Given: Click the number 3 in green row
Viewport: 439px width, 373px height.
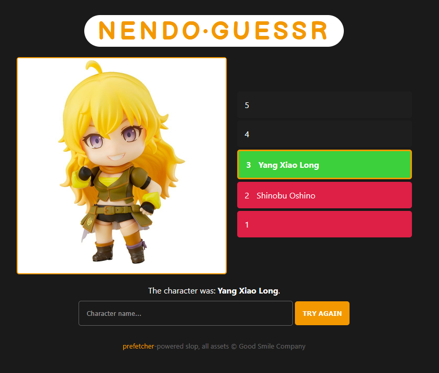Looking at the screenshot, I should (248, 165).
